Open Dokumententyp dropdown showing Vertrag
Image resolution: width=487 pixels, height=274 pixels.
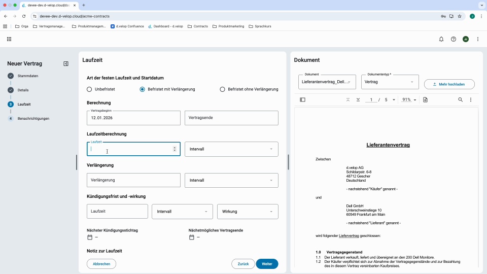[x=390, y=82]
